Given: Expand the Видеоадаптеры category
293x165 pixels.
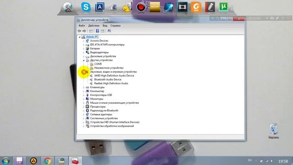Looking at the screenshot, I should (x=83, y=52).
